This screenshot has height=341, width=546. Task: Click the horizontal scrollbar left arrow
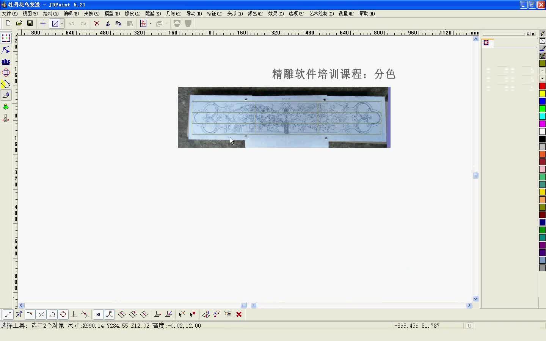(21, 305)
